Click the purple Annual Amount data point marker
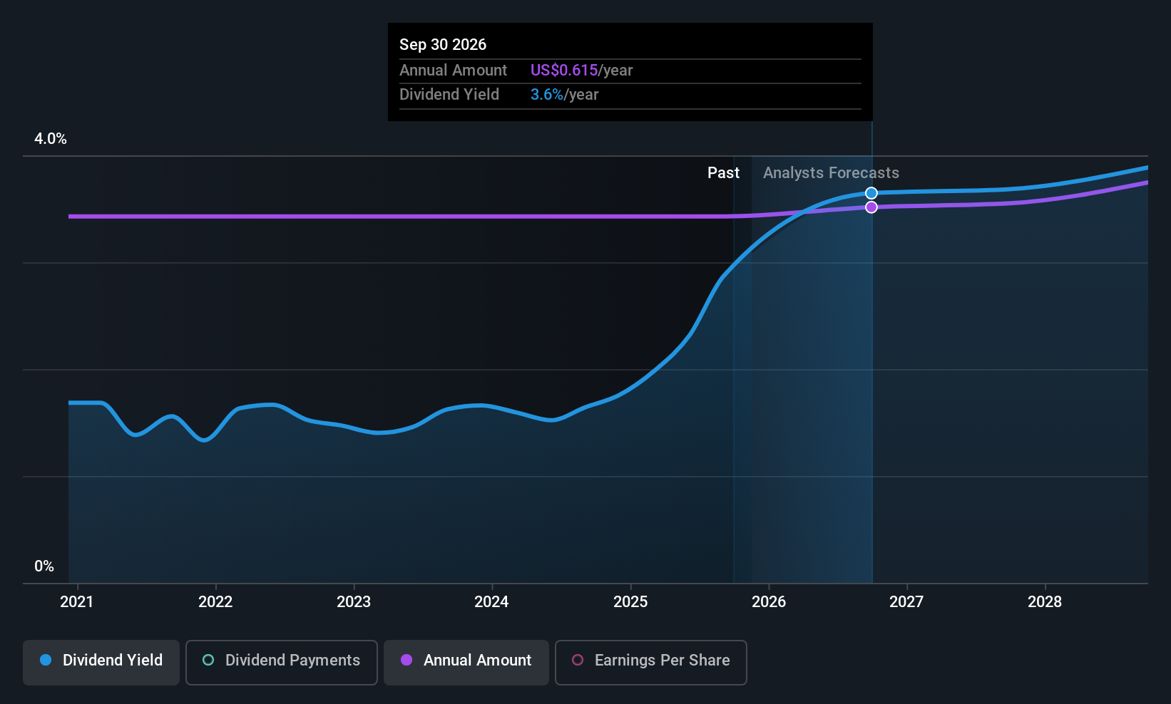 click(871, 207)
